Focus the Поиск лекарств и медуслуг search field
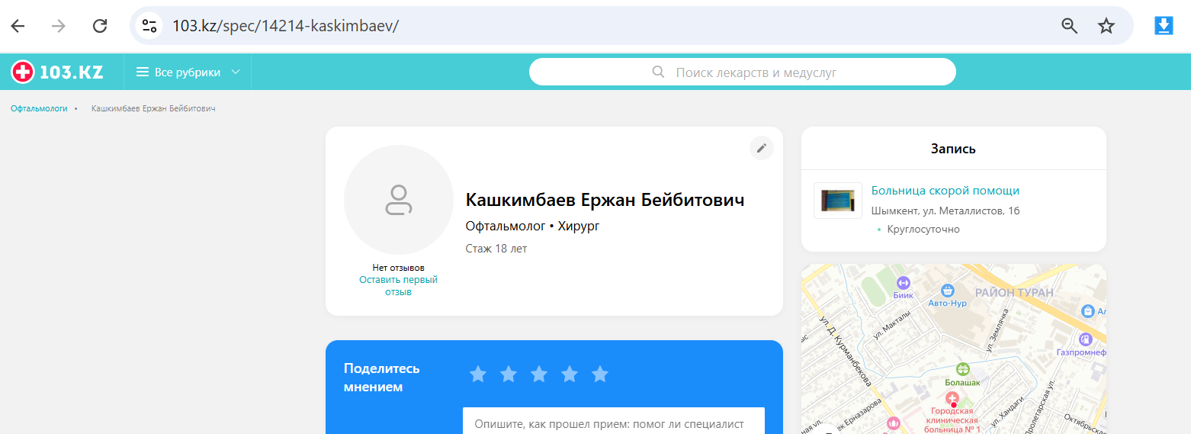The width and height of the screenshot is (1191, 434). pyautogui.click(x=742, y=72)
